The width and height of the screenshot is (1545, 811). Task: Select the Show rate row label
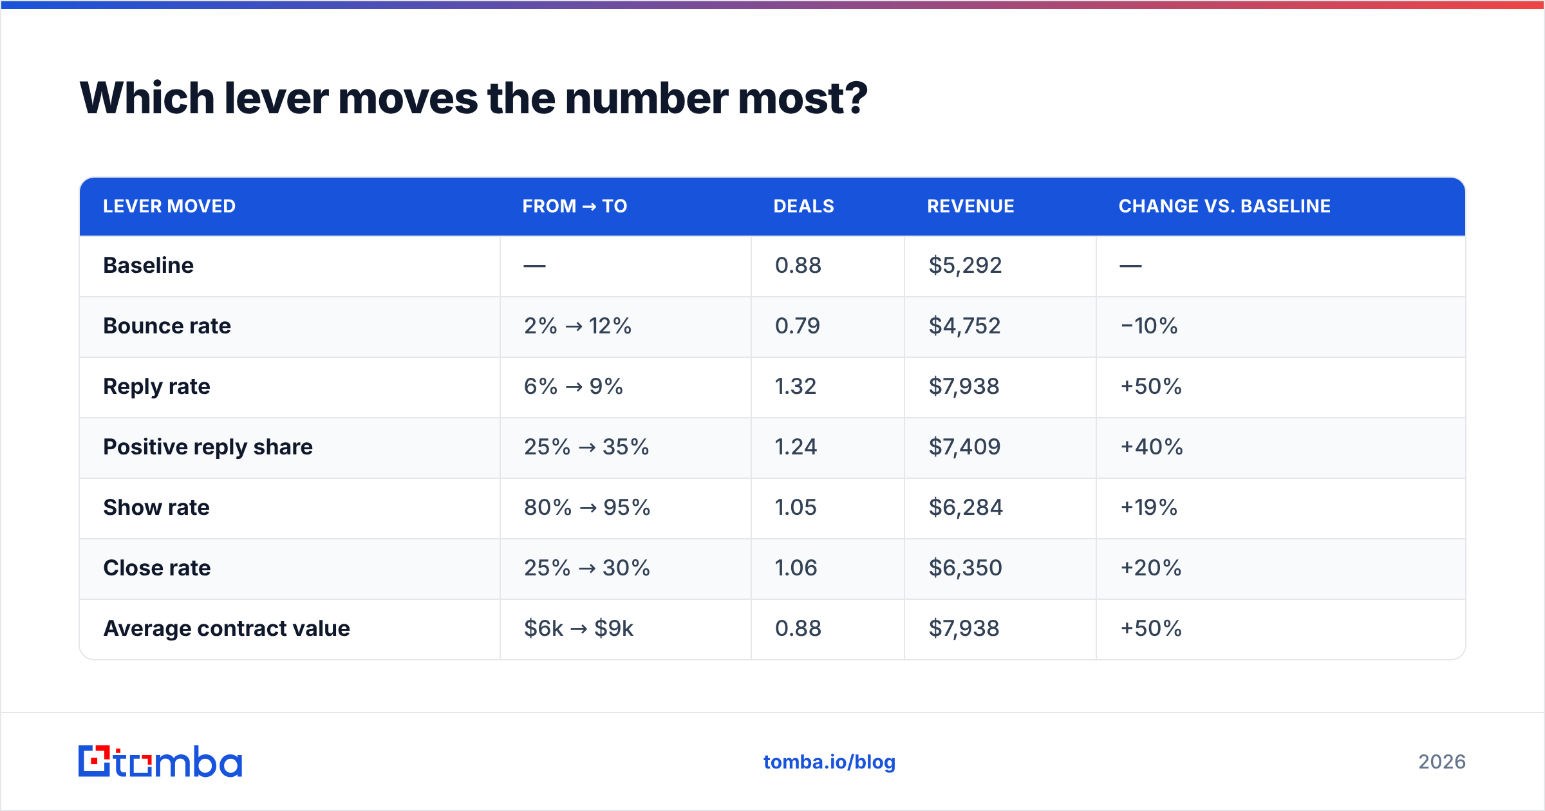[x=156, y=507]
